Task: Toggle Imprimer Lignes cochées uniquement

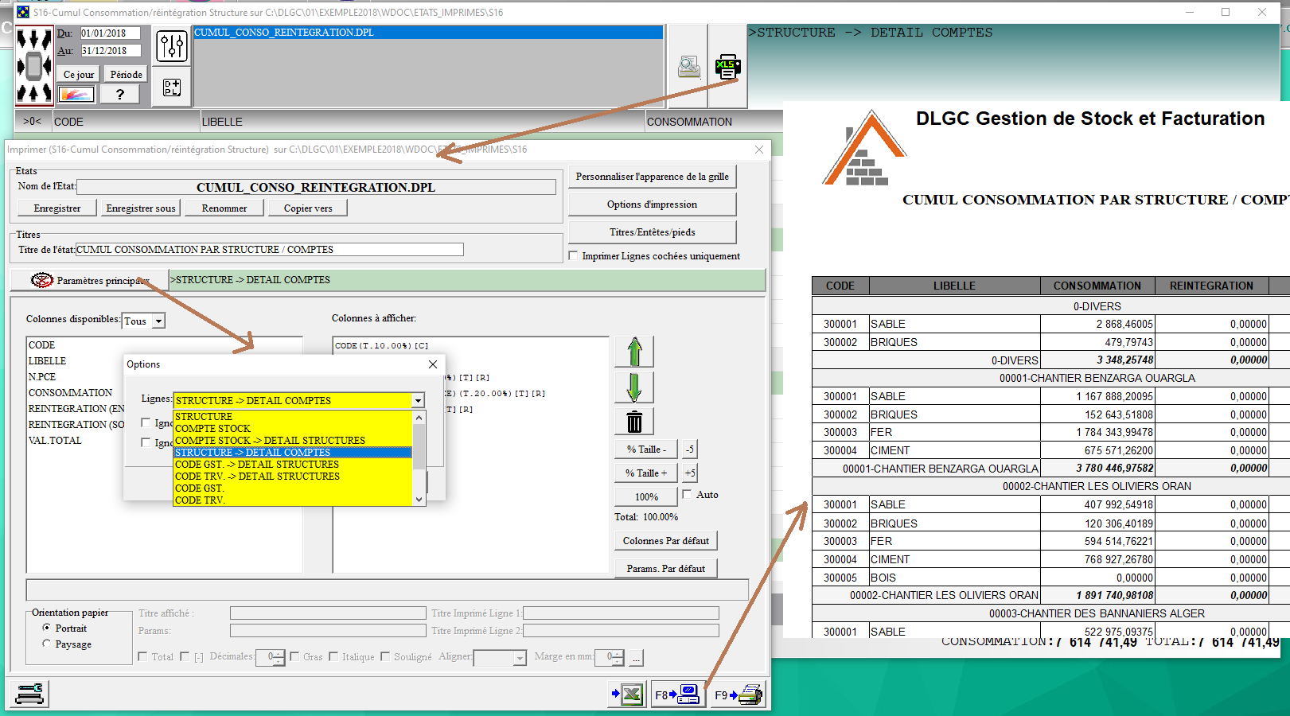Action: (573, 256)
